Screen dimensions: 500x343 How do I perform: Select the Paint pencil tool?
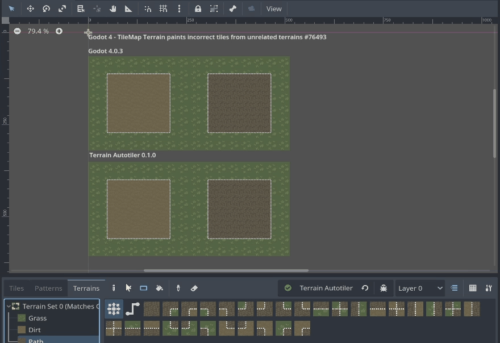(114, 288)
